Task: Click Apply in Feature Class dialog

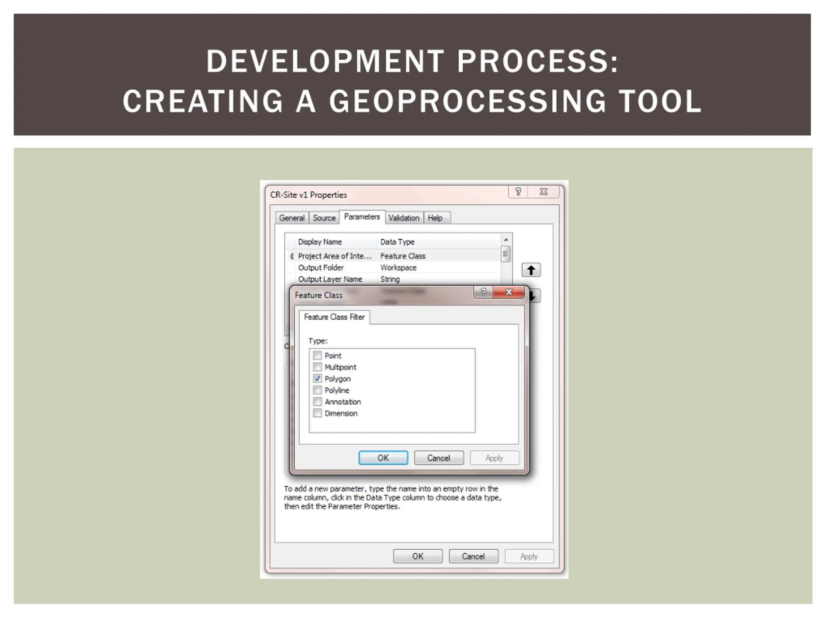Action: coord(494,458)
